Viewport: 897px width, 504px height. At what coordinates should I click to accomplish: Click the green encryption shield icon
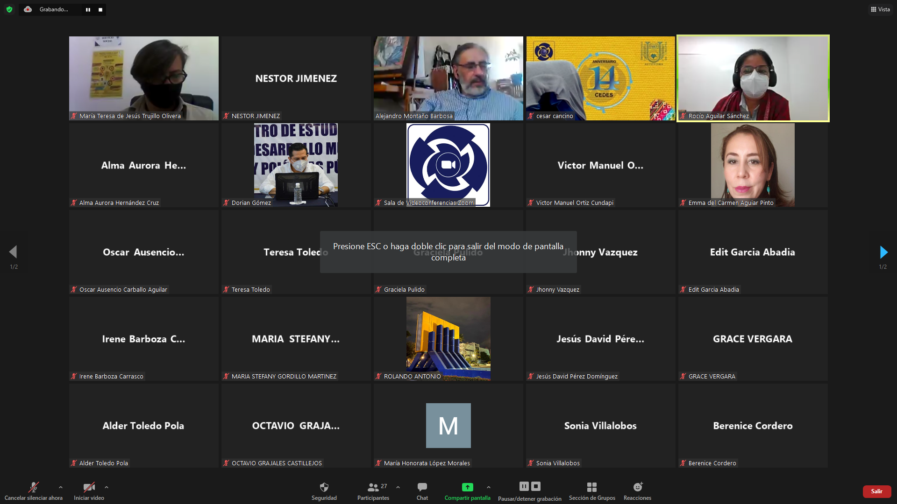tap(9, 9)
